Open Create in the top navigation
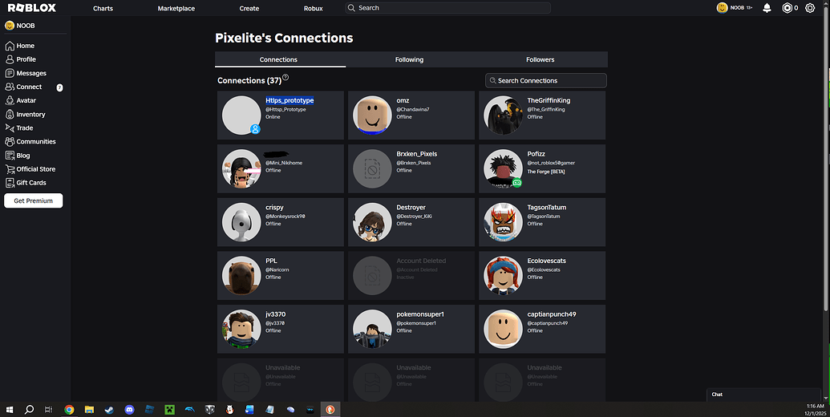This screenshot has height=417, width=830. click(x=249, y=9)
